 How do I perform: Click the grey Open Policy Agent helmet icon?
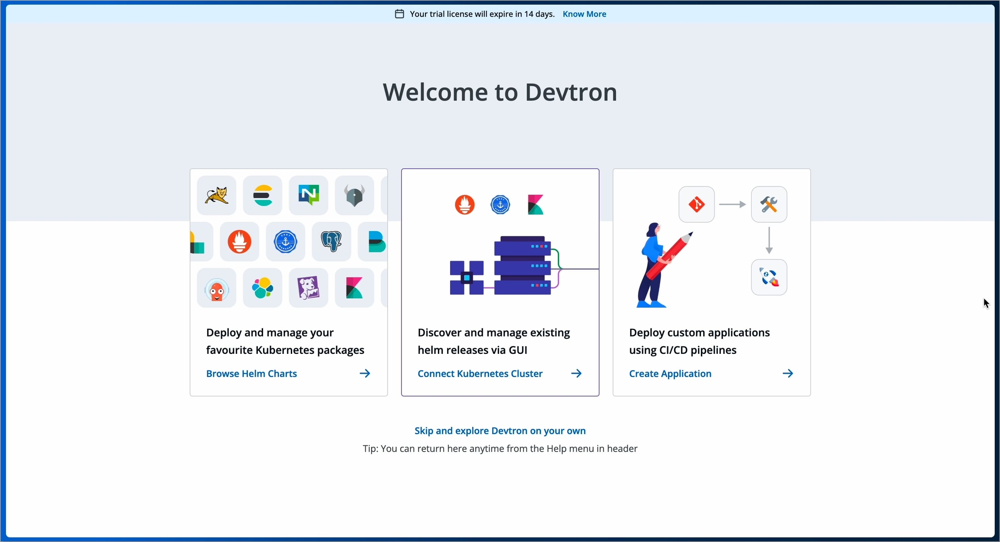[355, 195]
